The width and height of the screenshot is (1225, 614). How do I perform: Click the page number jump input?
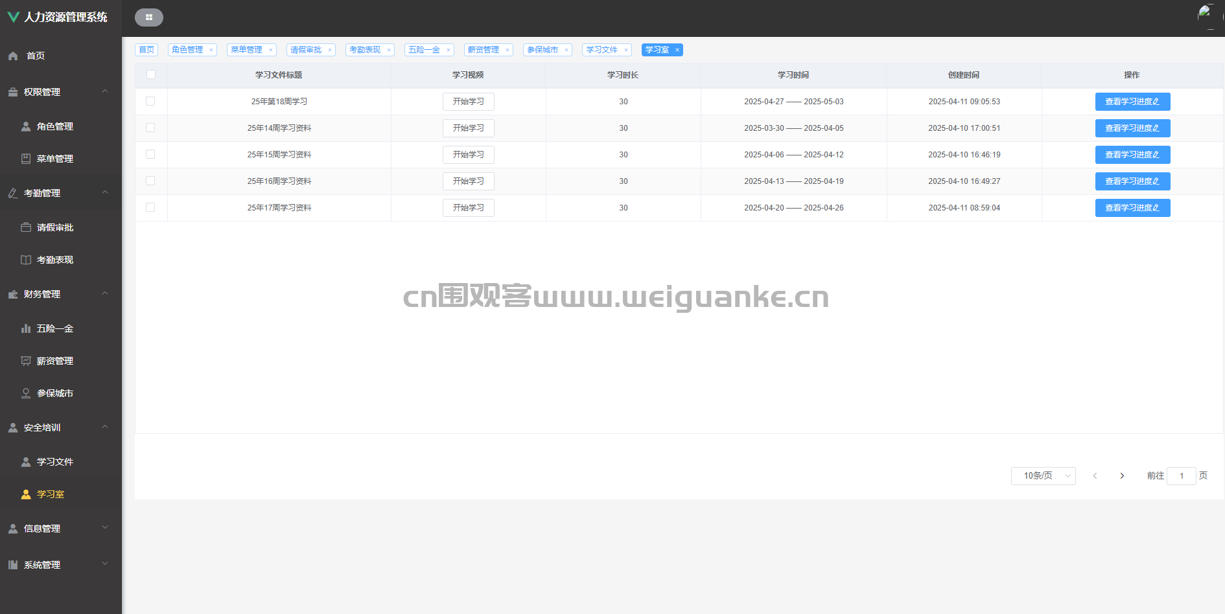[1181, 476]
